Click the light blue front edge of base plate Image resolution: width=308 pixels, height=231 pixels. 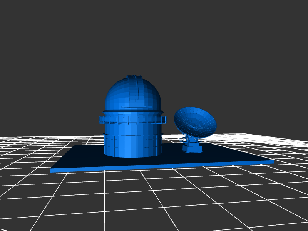pos(162,166)
